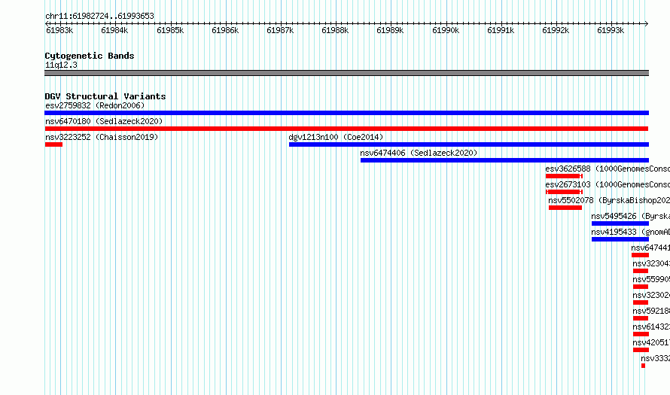Click the 61987k ruler tick label
670x395 pixels.
[280, 30]
